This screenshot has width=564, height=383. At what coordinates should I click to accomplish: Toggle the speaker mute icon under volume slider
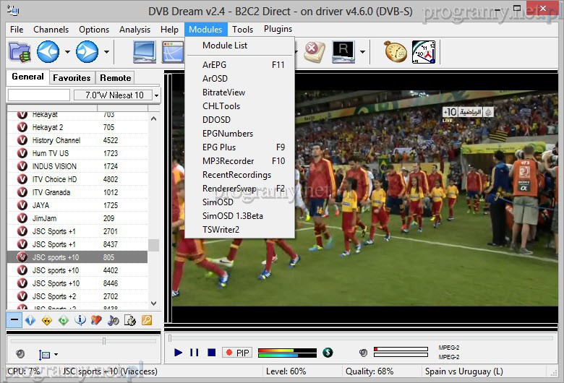[x=20, y=354]
